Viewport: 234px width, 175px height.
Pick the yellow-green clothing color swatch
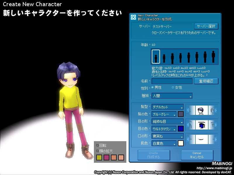(x=99, y=157)
